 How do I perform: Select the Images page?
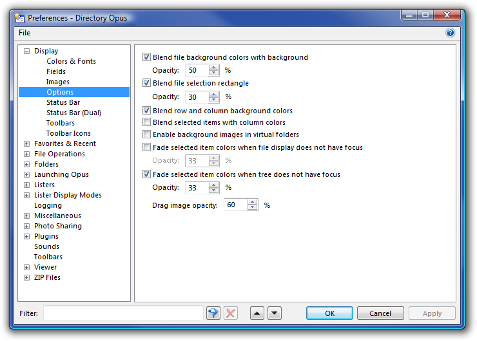tap(58, 82)
